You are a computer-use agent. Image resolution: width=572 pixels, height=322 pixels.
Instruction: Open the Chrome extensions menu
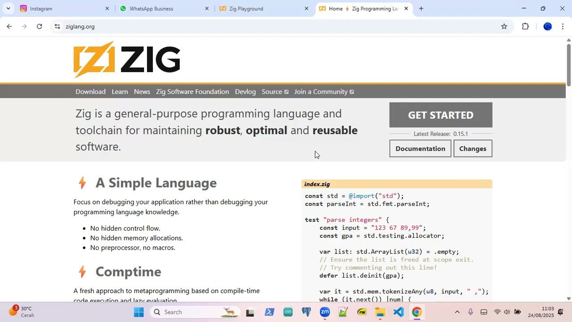point(526,26)
